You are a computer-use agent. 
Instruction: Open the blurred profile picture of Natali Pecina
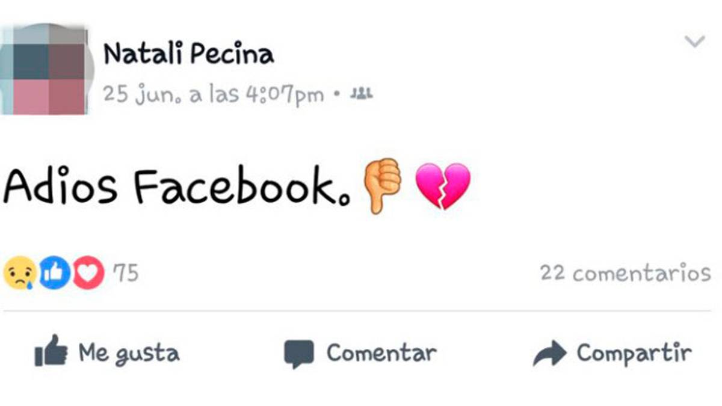coord(46,69)
